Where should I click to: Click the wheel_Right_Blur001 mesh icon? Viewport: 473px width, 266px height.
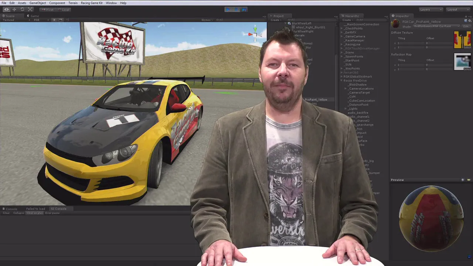point(293,27)
